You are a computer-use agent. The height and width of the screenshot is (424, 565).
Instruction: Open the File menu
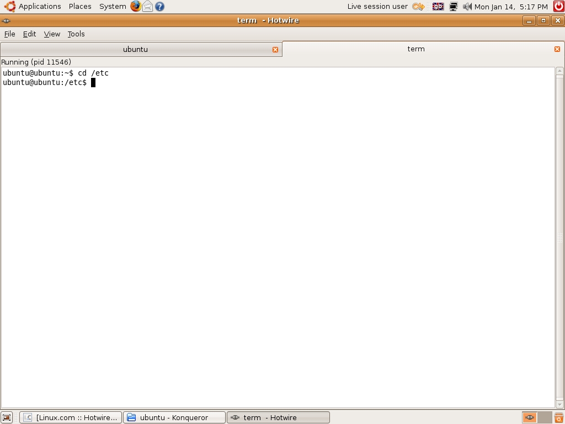coord(10,34)
